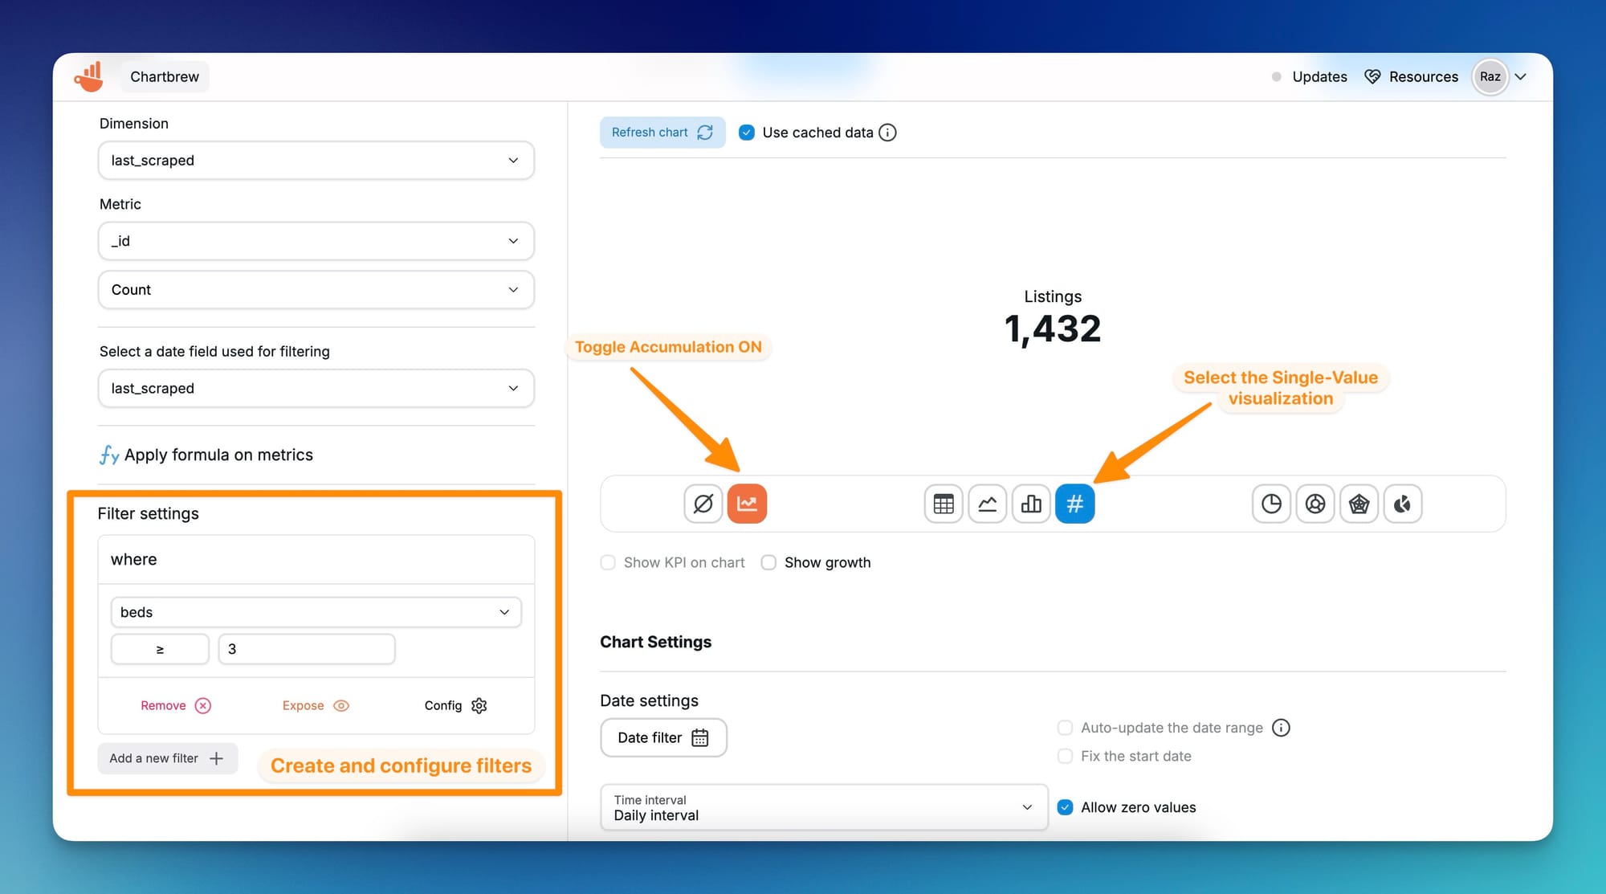Click the Updates item in the header
Viewport: 1606px width, 894px height.
tap(1319, 76)
